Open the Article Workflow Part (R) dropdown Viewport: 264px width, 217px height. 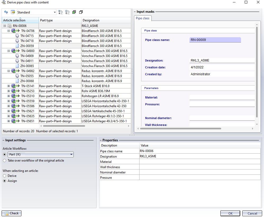tap(71, 154)
